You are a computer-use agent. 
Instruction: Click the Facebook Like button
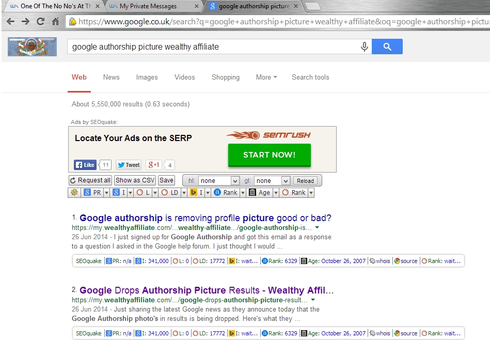tap(85, 165)
